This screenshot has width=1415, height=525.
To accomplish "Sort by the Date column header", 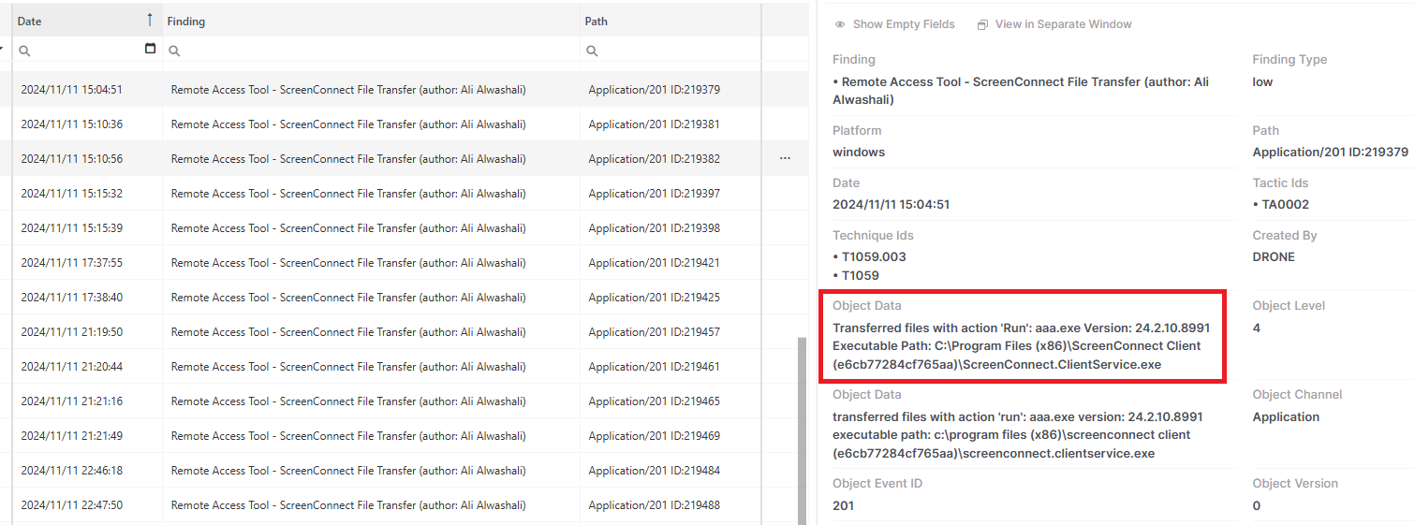I will point(87,21).
